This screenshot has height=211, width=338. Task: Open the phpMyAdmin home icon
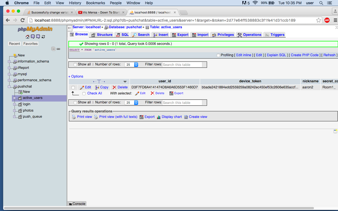tap(27, 37)
